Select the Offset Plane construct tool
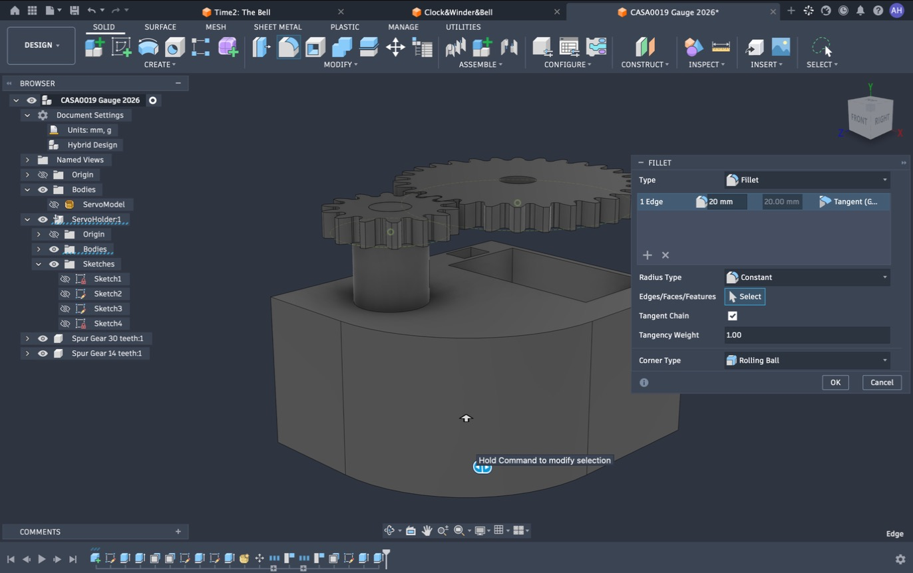 pos(645,47)
